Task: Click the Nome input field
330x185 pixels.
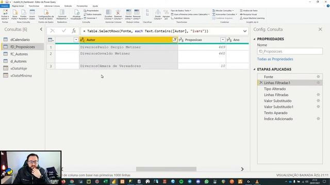Action: click(290, 51)
